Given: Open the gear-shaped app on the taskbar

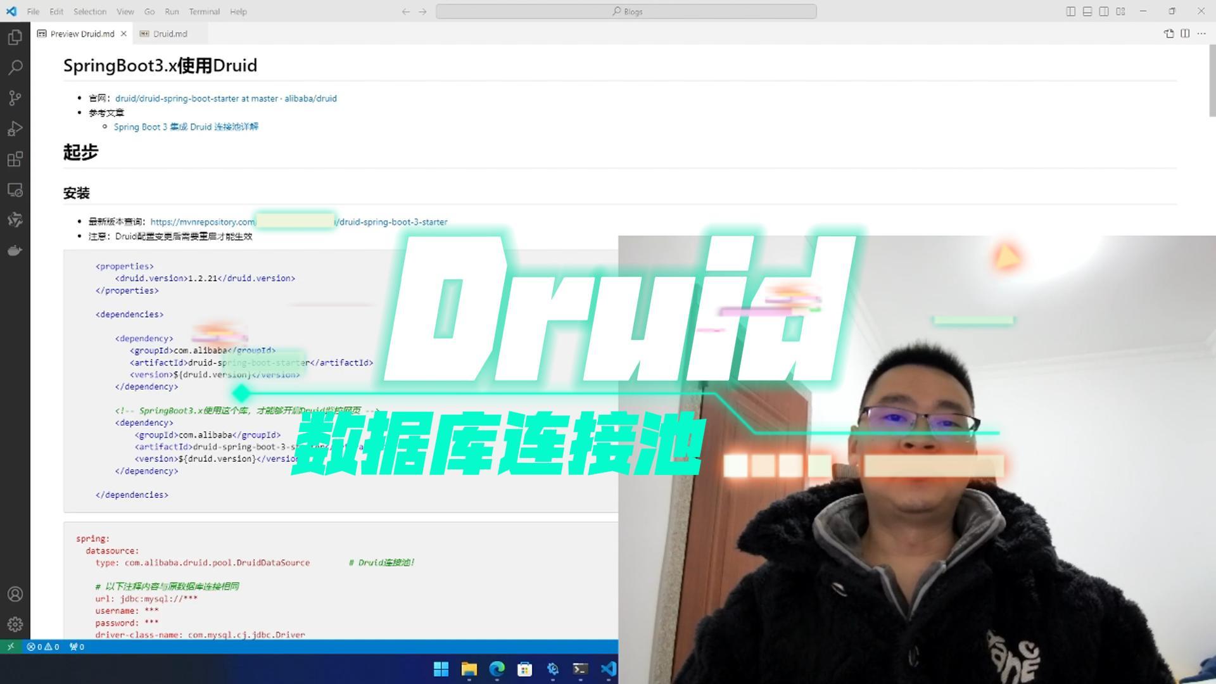Looking at the screenshot, I should pos(552,669).
